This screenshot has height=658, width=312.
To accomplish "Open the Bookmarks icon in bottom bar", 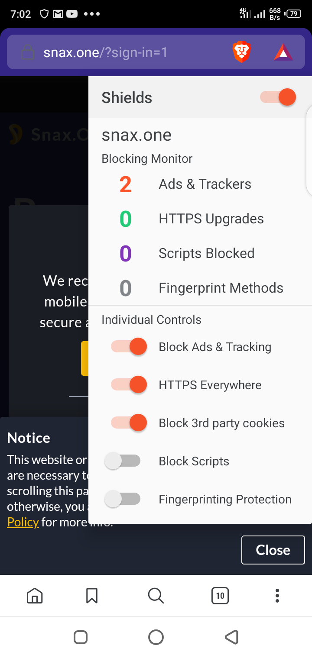I will click(x=92, y=596).
